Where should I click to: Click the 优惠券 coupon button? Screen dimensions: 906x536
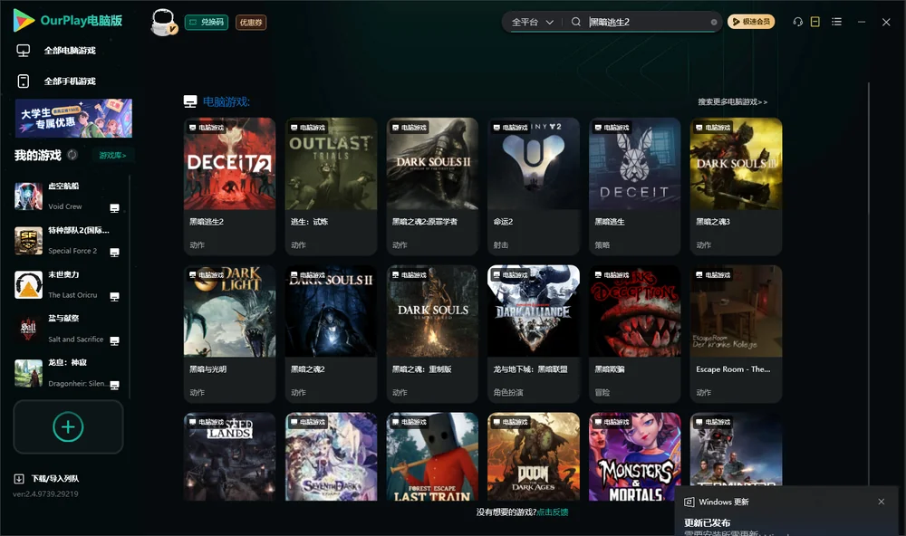pos(251,23)
